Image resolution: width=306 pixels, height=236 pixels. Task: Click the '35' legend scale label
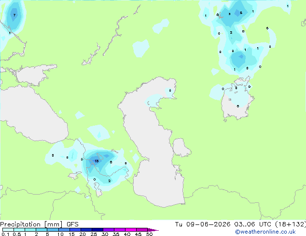(x=116, y=234)
